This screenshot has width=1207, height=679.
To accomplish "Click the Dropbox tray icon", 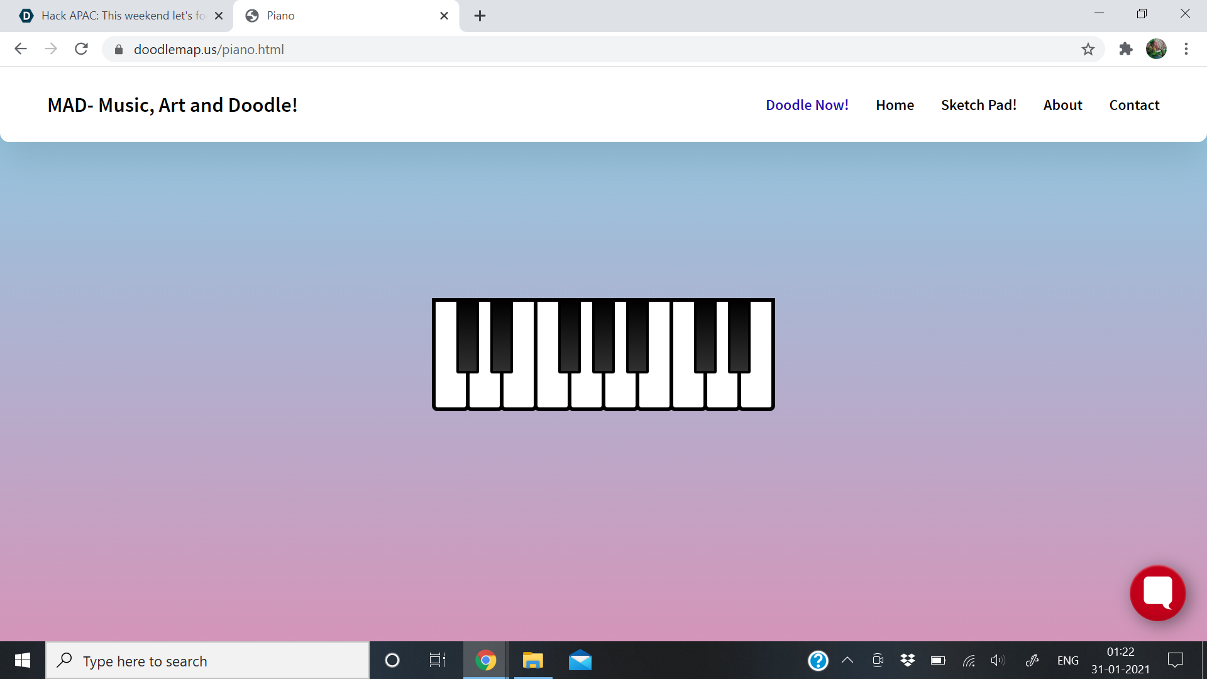I will click(x=907, y=660).
